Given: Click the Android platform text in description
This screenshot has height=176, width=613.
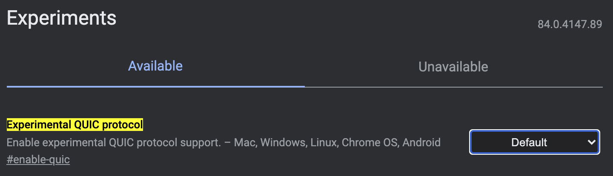Looking at the screenshot, I should click(x=421, y=142).
